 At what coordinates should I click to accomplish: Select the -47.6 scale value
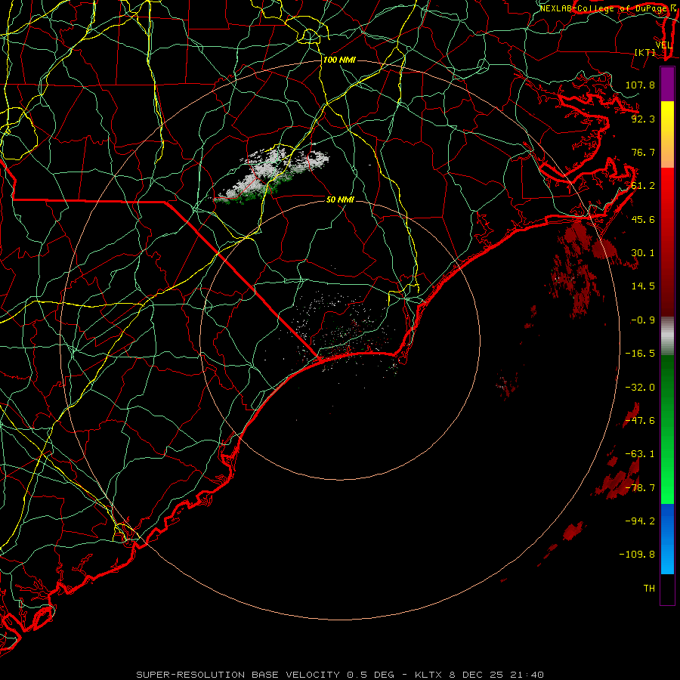point(640,421)
